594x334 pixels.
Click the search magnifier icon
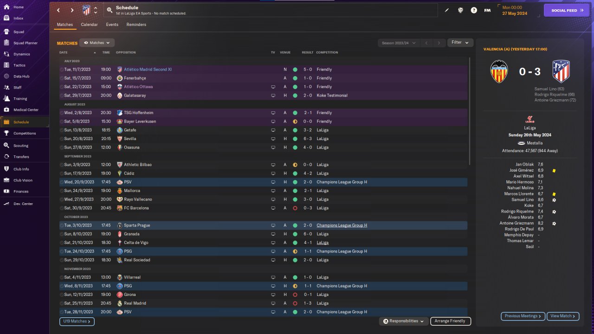tap(110, 10)
